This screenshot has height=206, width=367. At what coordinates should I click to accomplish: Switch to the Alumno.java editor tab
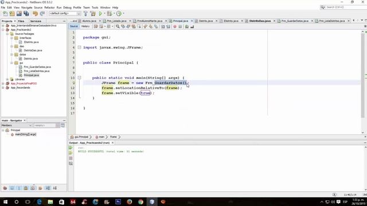tap(89, 21)
